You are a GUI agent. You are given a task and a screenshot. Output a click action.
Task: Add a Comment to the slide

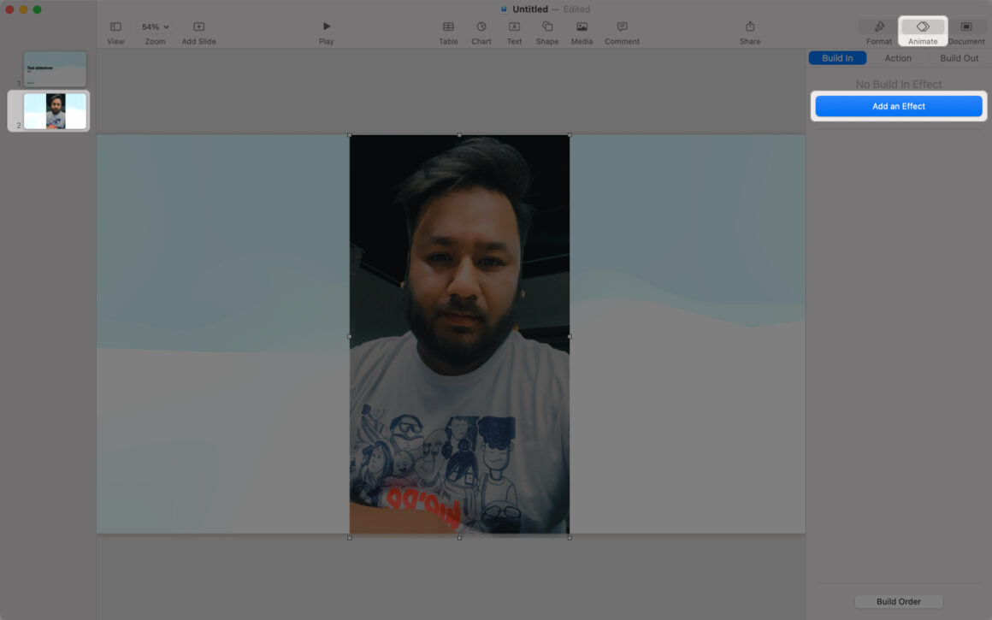pos(622,32)
